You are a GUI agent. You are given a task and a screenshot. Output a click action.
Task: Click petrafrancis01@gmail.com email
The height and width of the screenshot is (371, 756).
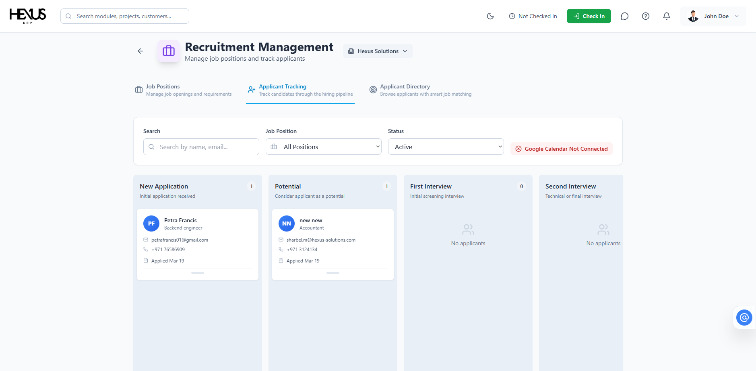click(180, 240)
